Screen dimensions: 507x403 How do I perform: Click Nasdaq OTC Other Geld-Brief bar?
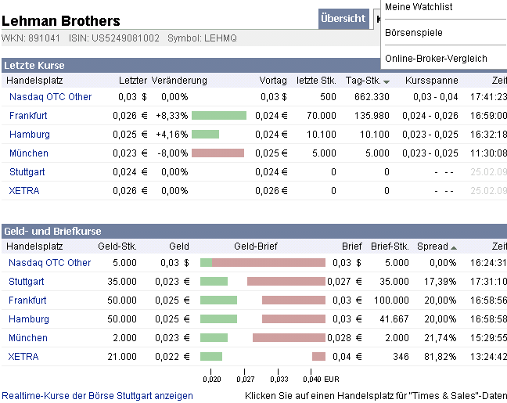pyautogui.click(x=262, y=263)
